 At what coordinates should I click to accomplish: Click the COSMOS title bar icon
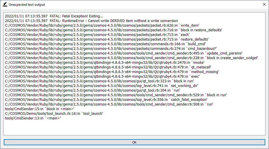click(x=5, y=4)
